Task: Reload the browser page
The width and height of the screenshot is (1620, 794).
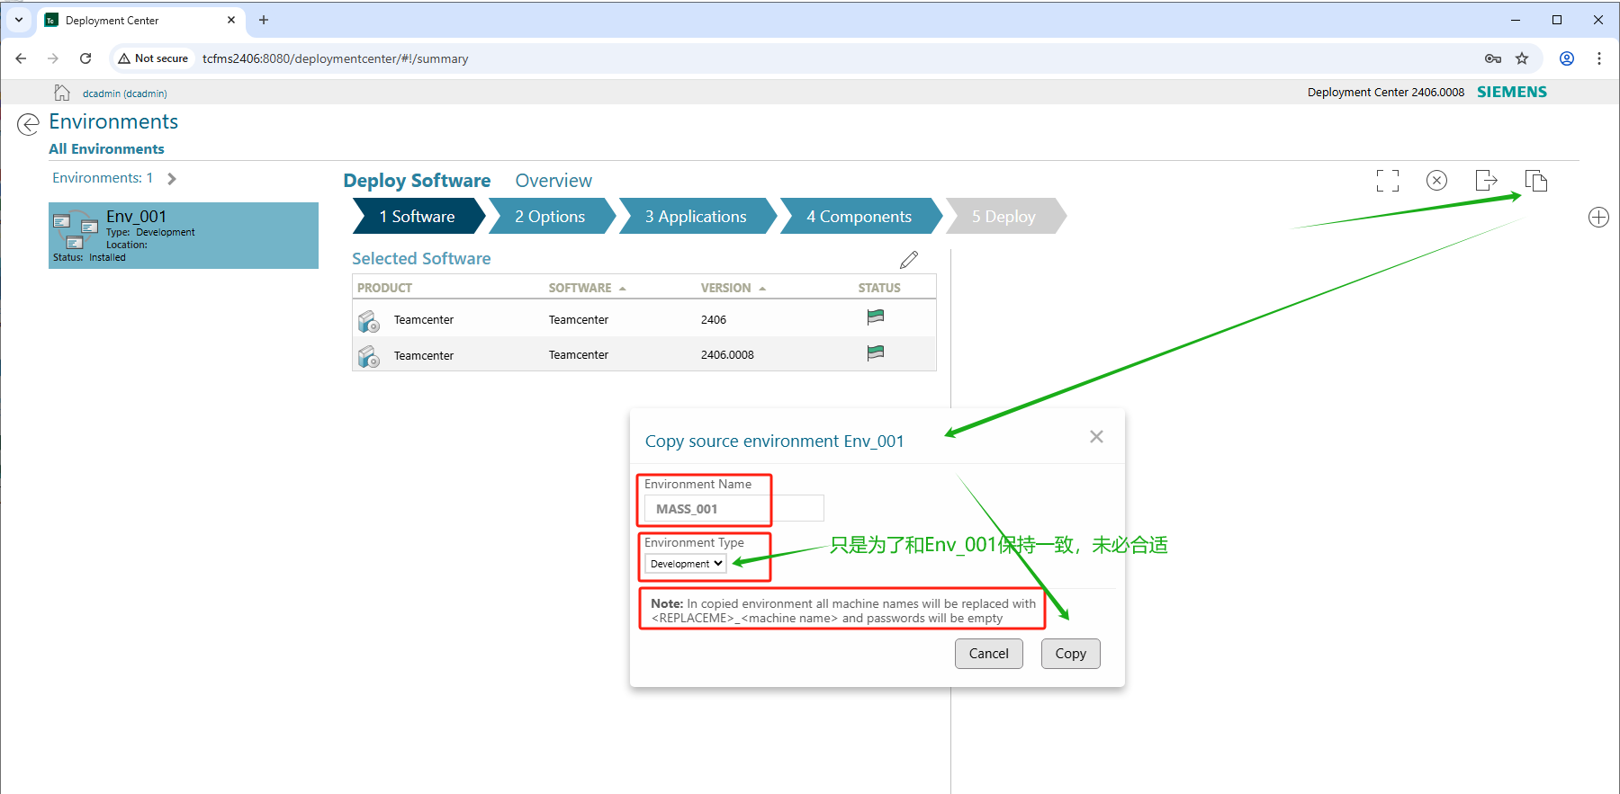Action: click(85, 58)
